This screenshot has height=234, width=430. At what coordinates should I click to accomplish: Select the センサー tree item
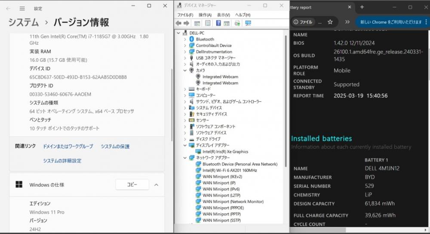pos(203,120)
